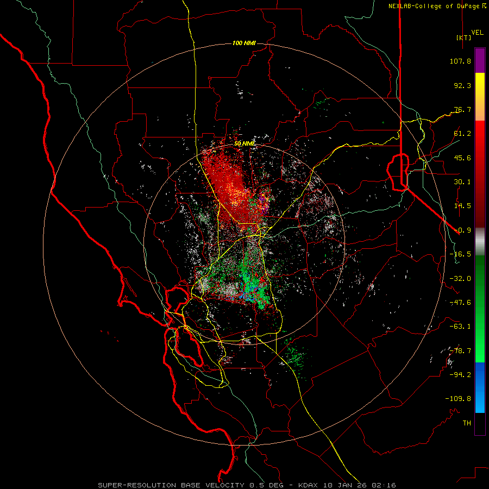Click the -63.1 velocity scale value
The width and height of the screenshot is (489, 489).
click(460, 327)
